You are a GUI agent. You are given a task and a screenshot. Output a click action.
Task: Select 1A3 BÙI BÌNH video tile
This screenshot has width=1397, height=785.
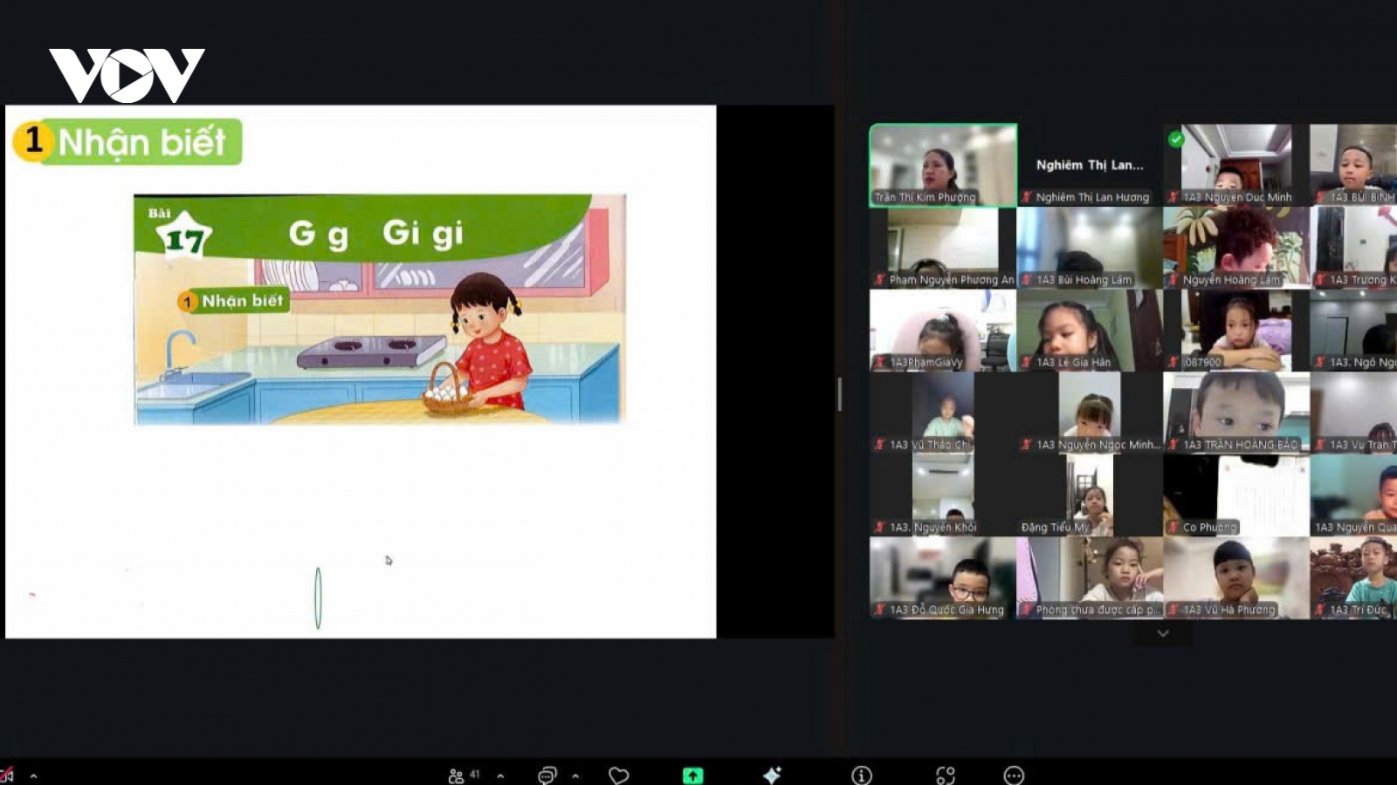click(x=1353, y=165)
